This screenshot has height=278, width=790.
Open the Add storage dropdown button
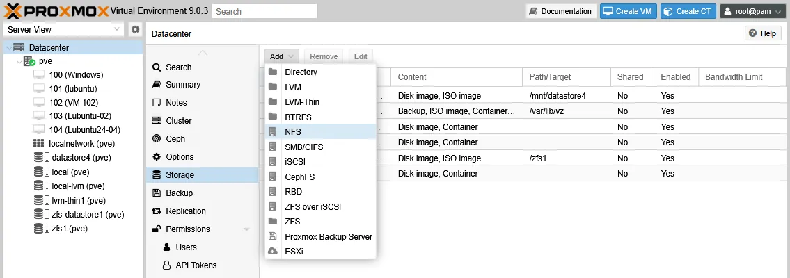click(282, 56)
